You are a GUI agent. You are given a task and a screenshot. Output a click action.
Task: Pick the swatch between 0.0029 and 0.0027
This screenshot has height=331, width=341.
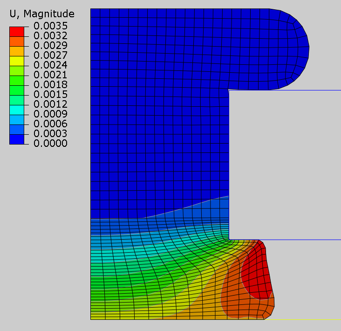[17, 51]
